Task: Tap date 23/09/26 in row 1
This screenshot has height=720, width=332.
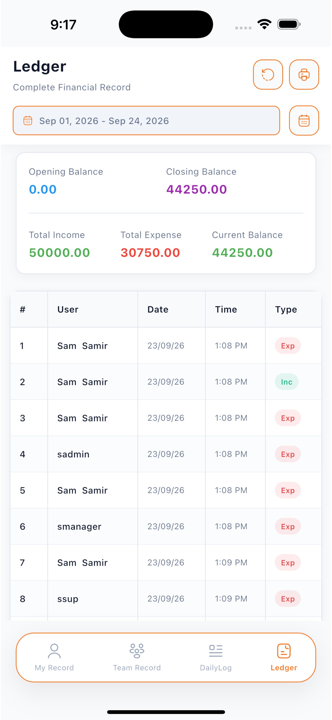Action: point(166,346)
